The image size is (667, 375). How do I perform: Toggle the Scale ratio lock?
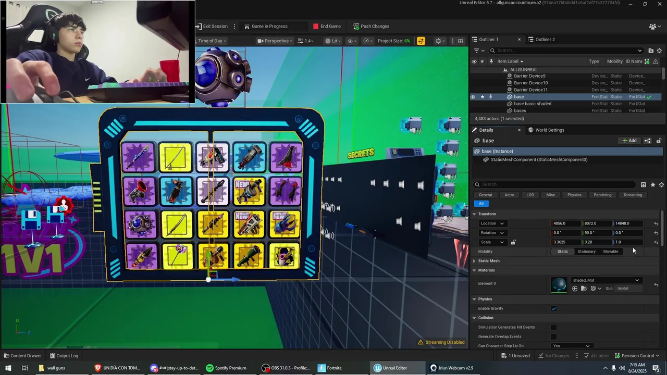tap(513, 242)
